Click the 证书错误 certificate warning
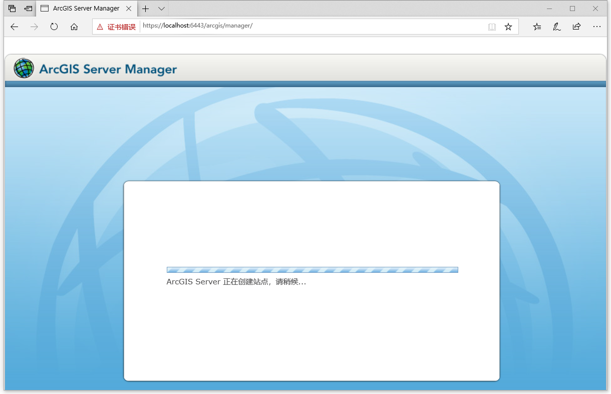Screen dimensions: 611x394 [116, 27]
